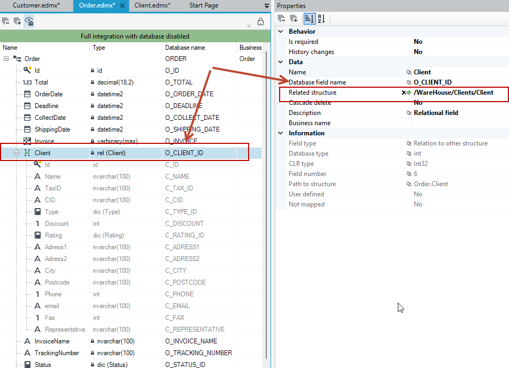
Task: Click collapse all icon in structure toolbar
Action: 5,21
